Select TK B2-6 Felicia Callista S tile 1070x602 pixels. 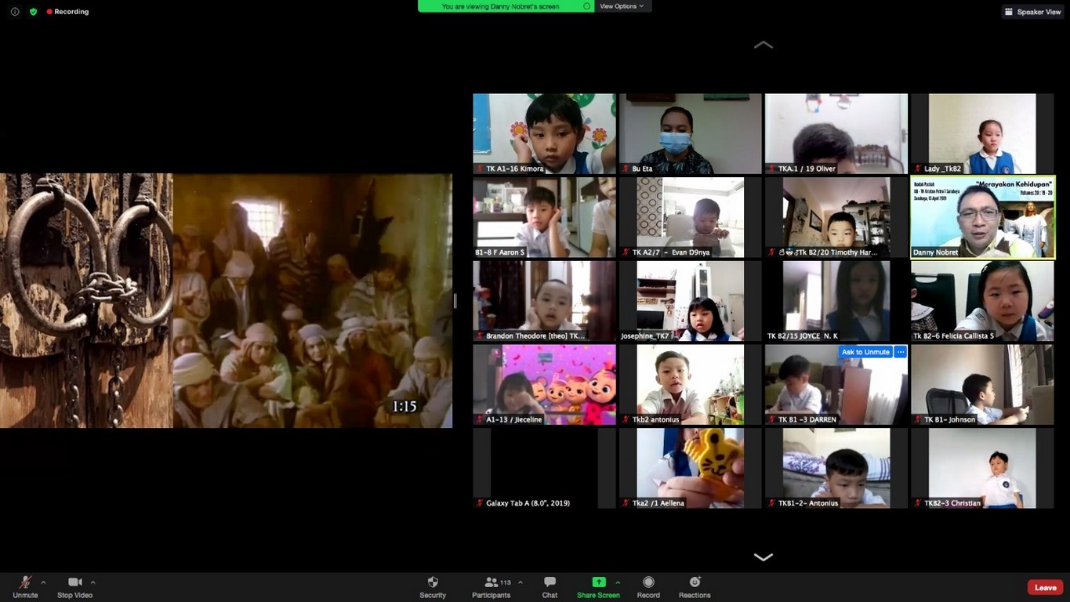click(x=983, y=301)
